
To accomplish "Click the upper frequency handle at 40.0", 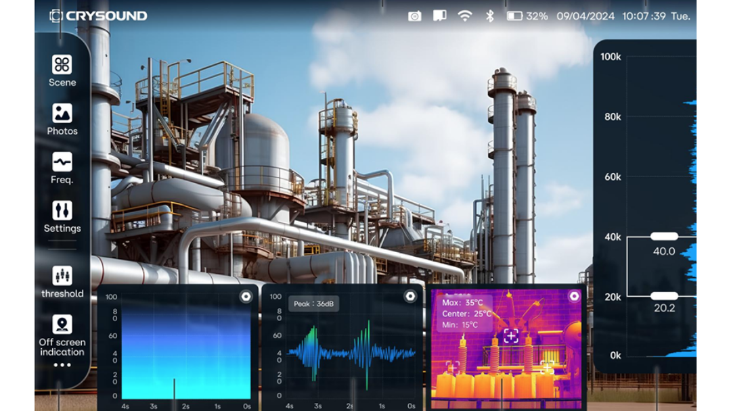I will pos(664,237).
